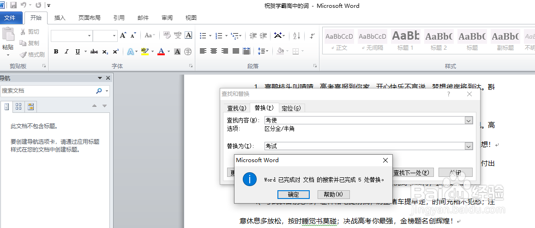
Task: Open the font size dropdown
Action: tap(114, 35)
